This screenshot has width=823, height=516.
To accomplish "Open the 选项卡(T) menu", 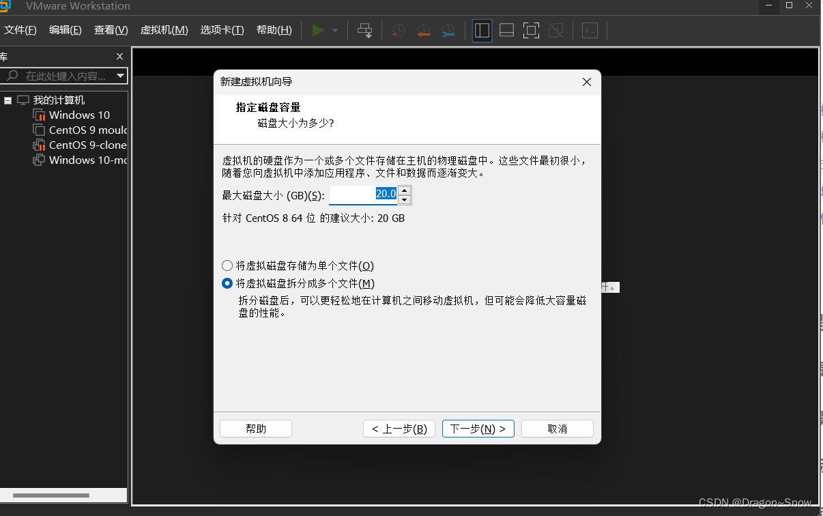I will (x=222, y=30).
